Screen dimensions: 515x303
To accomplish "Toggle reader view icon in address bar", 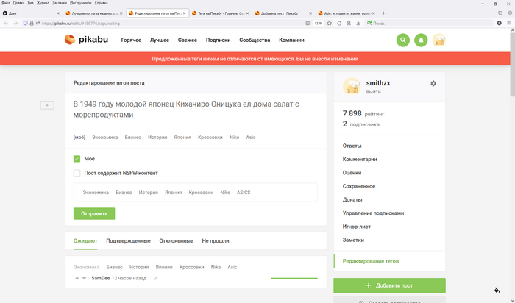I will [x=308, y=23].
